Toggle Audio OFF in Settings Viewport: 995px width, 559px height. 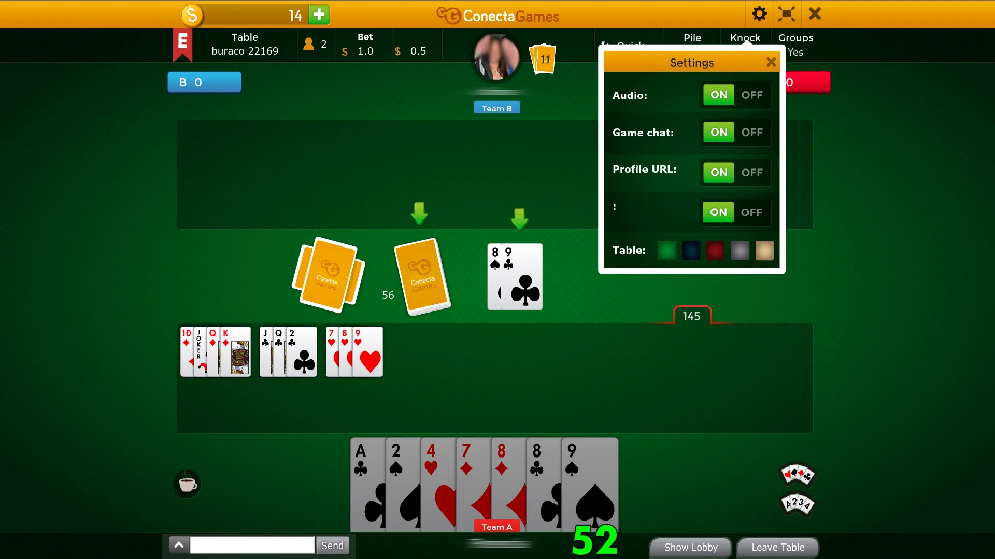pyautogui.click(x=752, y=95)
